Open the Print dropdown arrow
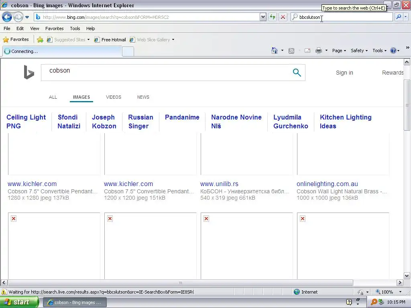 [326, 51]
